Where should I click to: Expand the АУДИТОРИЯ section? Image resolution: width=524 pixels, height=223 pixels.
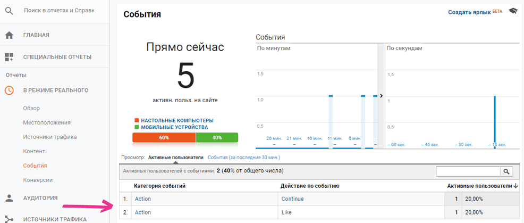tap(40, 198)
